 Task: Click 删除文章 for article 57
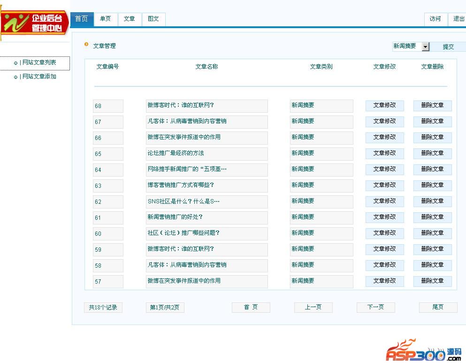click(x=432, y=281)
